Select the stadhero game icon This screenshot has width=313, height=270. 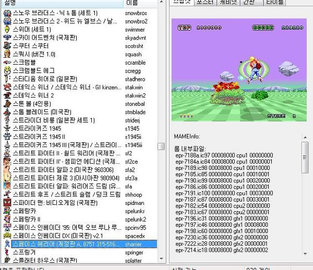tap(7, 79)
